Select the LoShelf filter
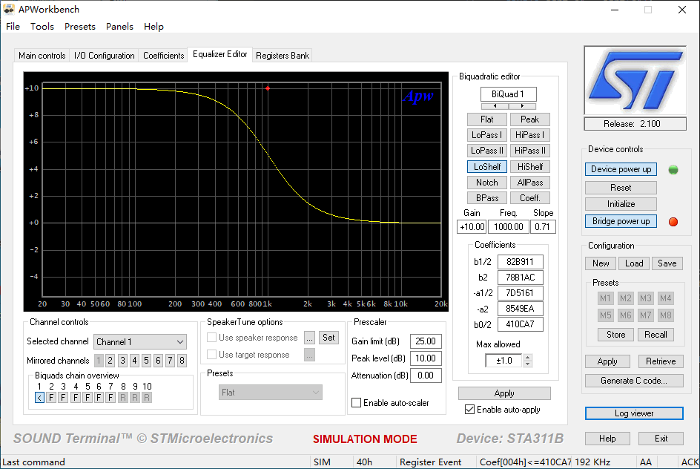The height and width of the screenshot is (469, 700). coord(487,167)
